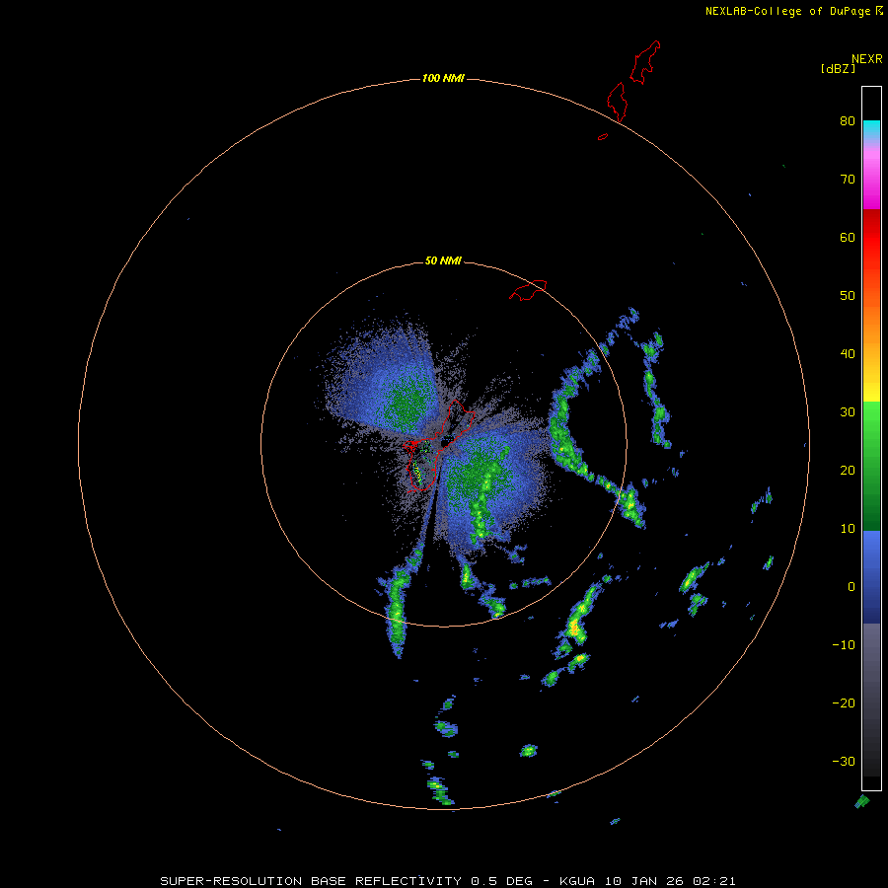Click the cyan segment of the color bar

coord(871,128)
